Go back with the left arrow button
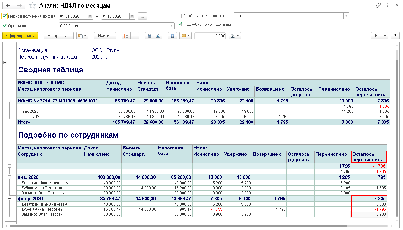This screenshot has height=230, width=403. [8, 6]
